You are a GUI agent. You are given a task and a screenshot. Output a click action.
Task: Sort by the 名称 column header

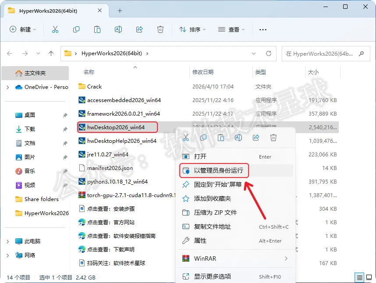pyautogui.click(x=89, y=72)
